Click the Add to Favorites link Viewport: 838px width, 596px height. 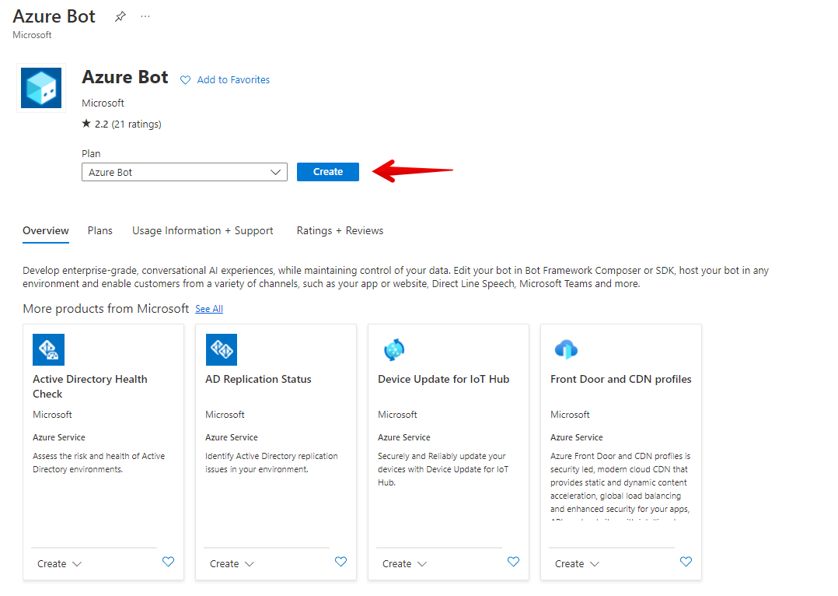point(233,79)
